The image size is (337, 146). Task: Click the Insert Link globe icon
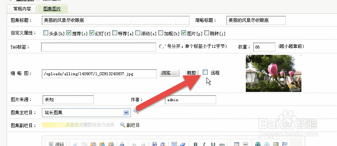pos(258,144)
